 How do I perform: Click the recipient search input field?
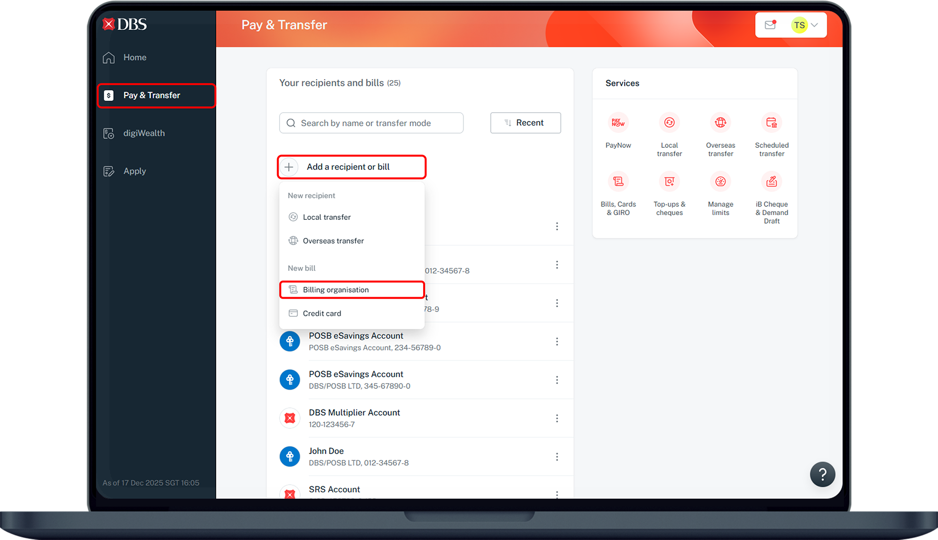pos(371,123)
